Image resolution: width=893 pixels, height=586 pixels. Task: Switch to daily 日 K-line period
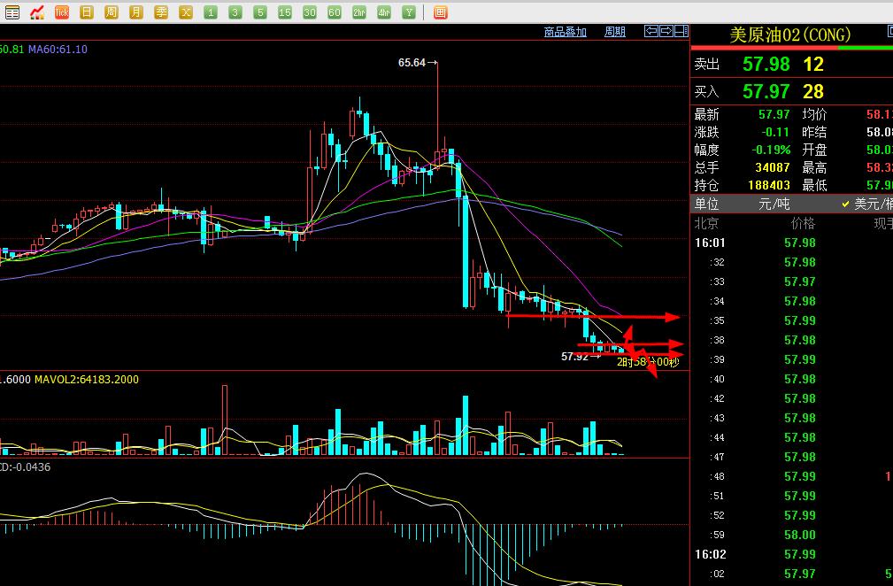pyautogui.click(x=87, y=12)
